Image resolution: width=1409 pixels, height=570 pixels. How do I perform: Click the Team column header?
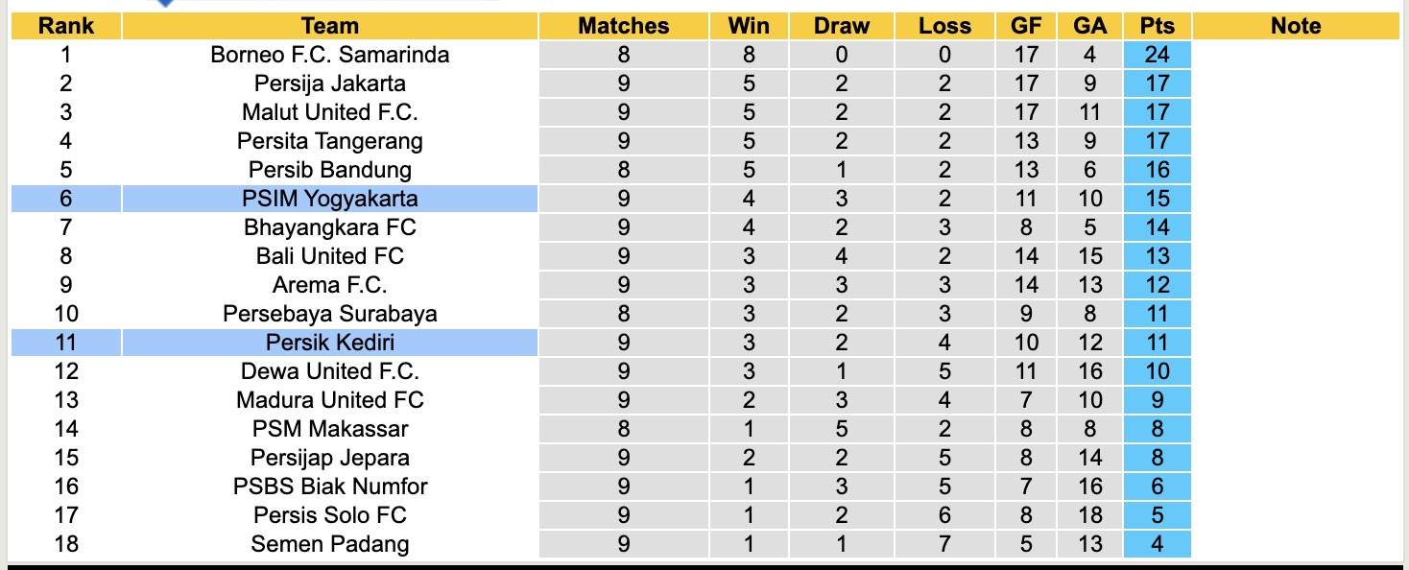click(x=329, y=26)
